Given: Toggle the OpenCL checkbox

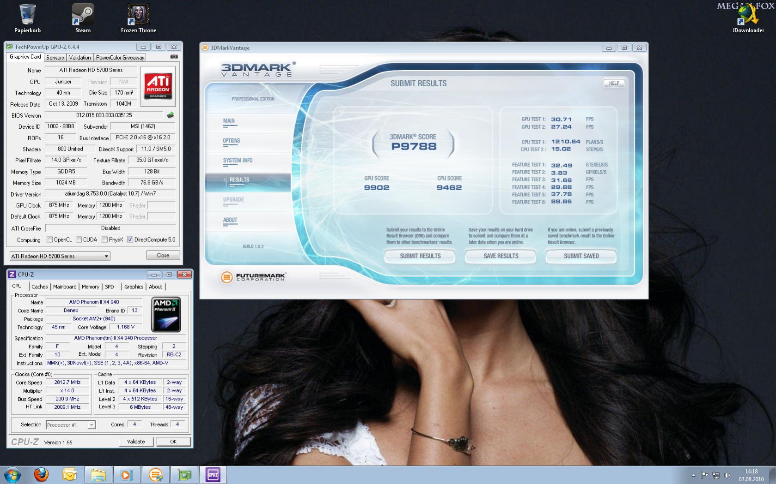Looking at the screenshot, I should [50, 239].
